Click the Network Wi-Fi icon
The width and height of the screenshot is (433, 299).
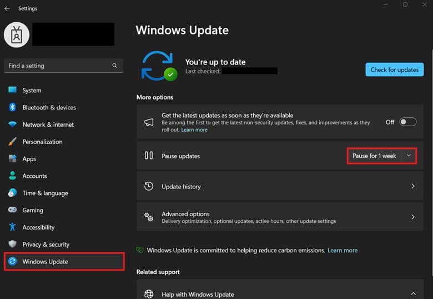(12, 124)
